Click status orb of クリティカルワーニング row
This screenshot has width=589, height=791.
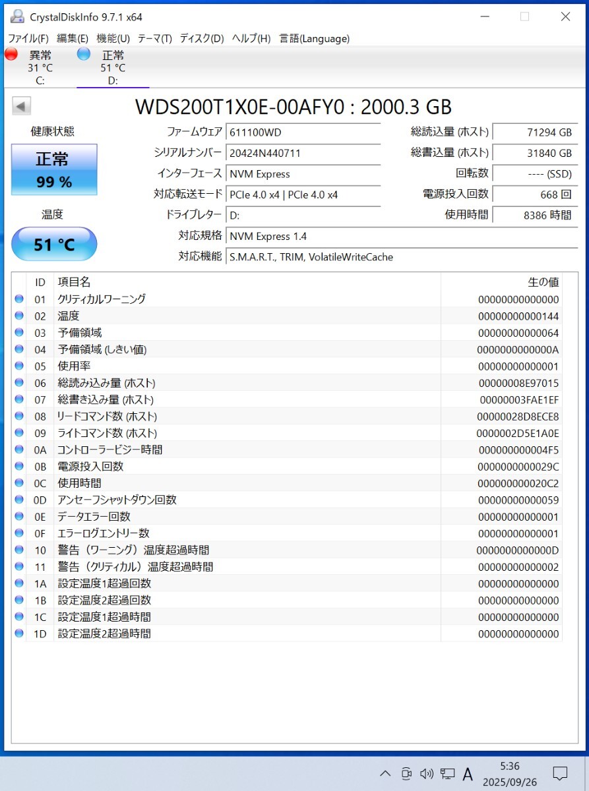coord(19,299)
